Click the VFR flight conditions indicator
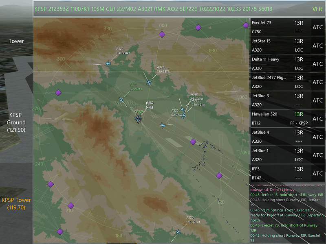 pos(317,9)
